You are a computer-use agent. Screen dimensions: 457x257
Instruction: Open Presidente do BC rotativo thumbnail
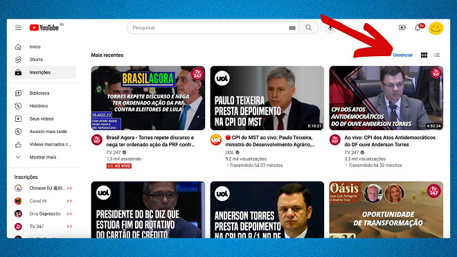[148, 210]
